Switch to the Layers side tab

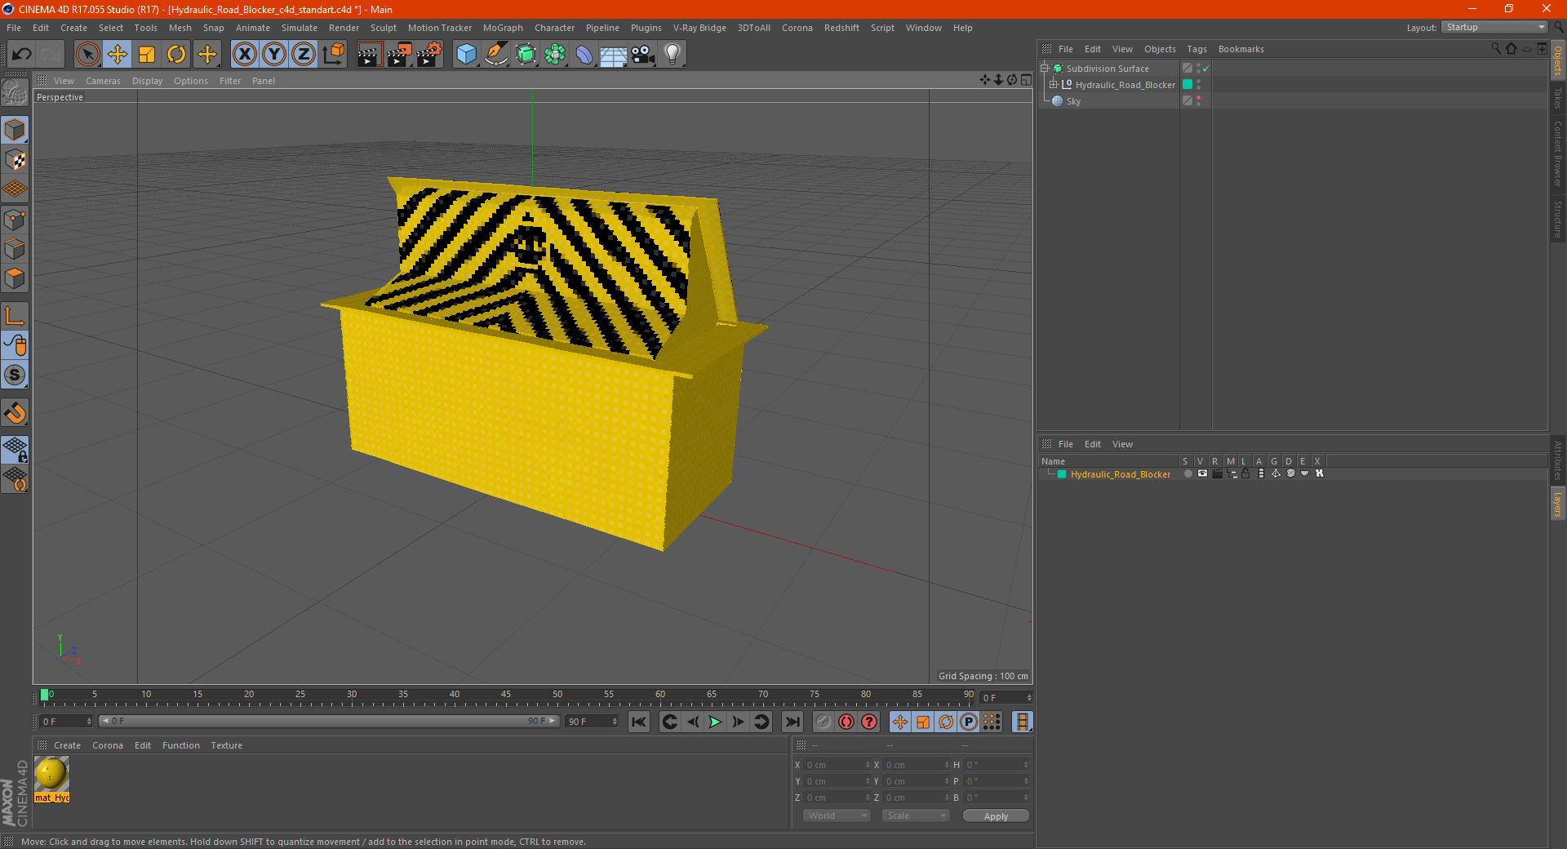point(1557,504)
